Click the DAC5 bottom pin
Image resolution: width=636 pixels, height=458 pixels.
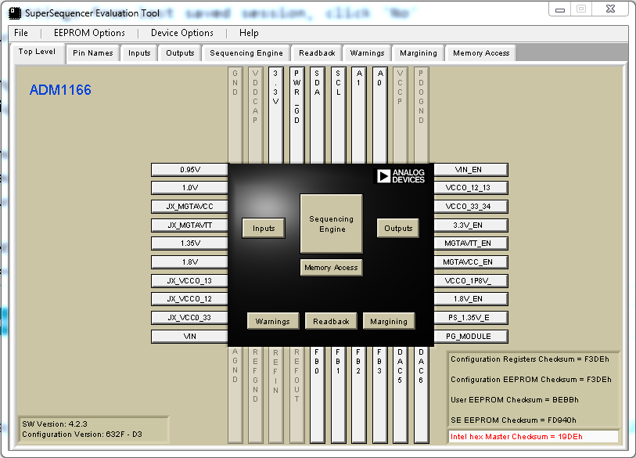(x=400, y=395)
